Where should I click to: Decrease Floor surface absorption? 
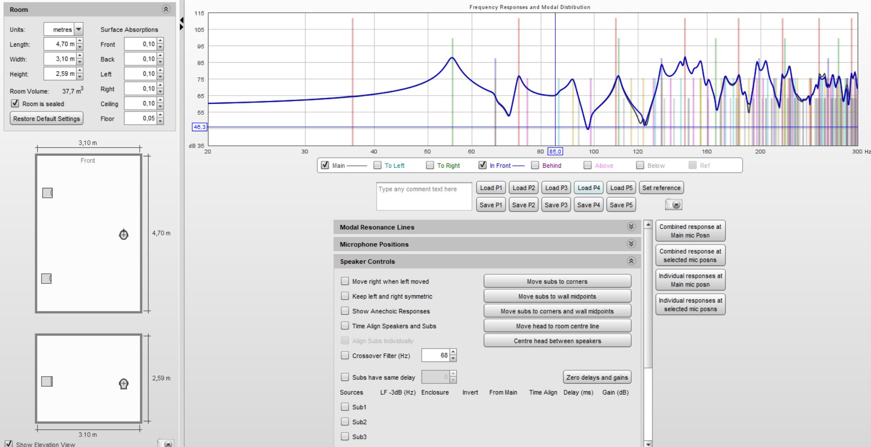pos(160,121)
